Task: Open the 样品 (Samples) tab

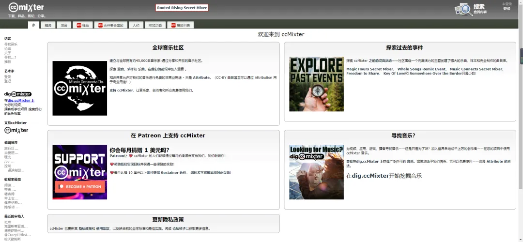Action: coord(83,25)
